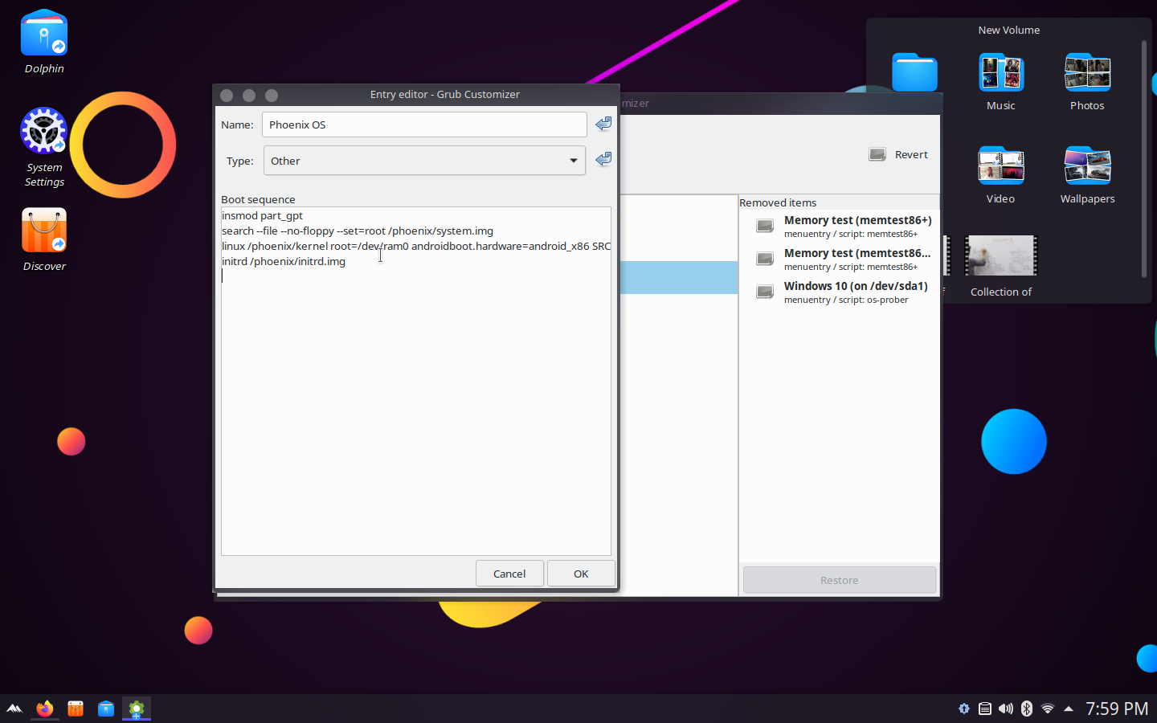Click the Revert button in Grub Customizer
This screenshot has height=723, width=1157.
coord(898,154)
